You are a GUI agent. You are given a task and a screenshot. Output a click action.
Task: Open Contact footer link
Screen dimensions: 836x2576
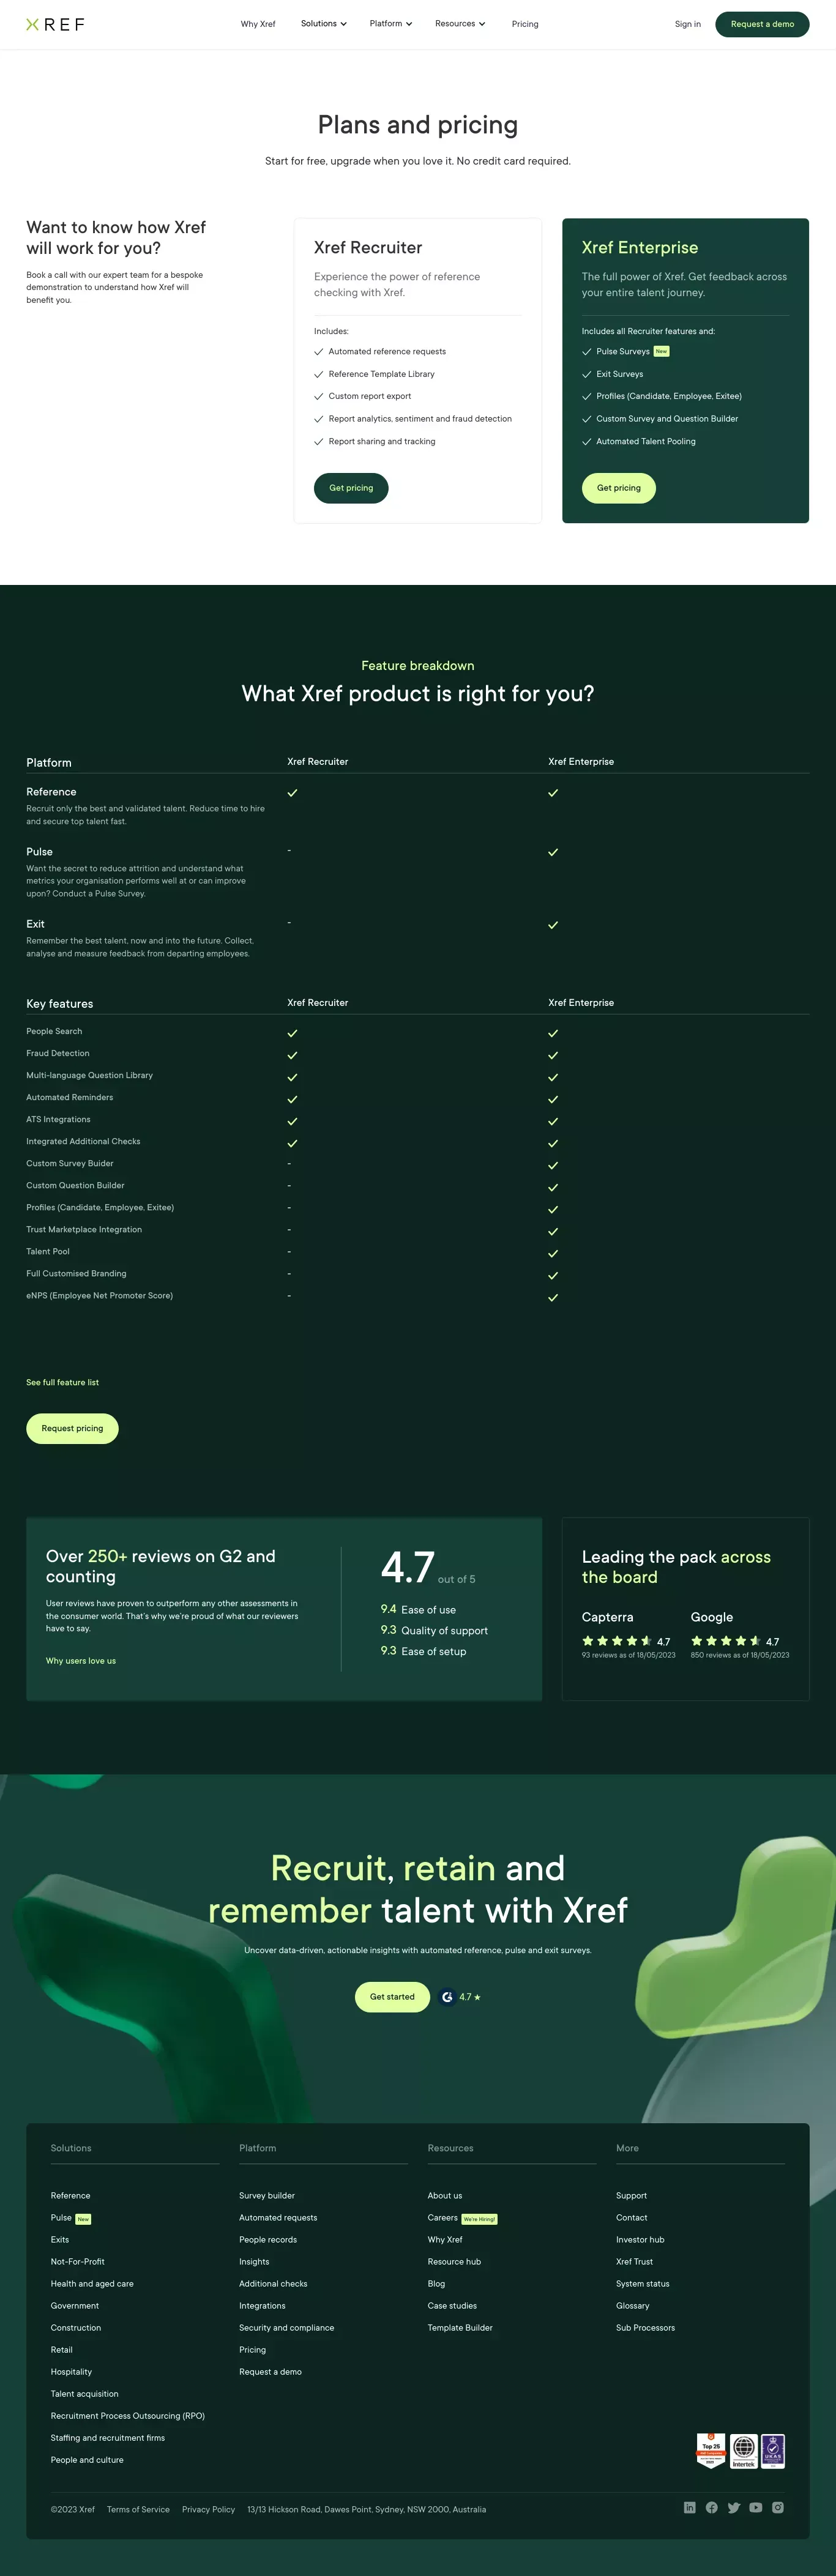[x=632, y=2218]
